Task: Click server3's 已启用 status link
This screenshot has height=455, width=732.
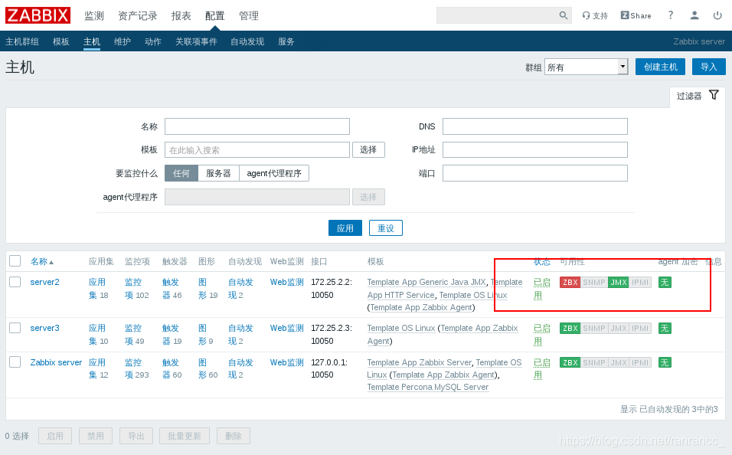Action: [x=542, y=335]
